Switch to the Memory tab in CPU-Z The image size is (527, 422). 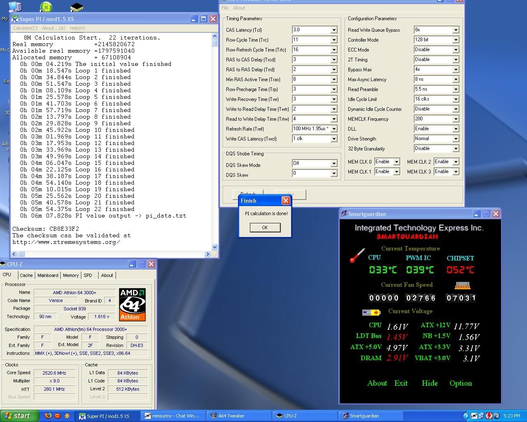pyautogui.click(x=71, y=275)
